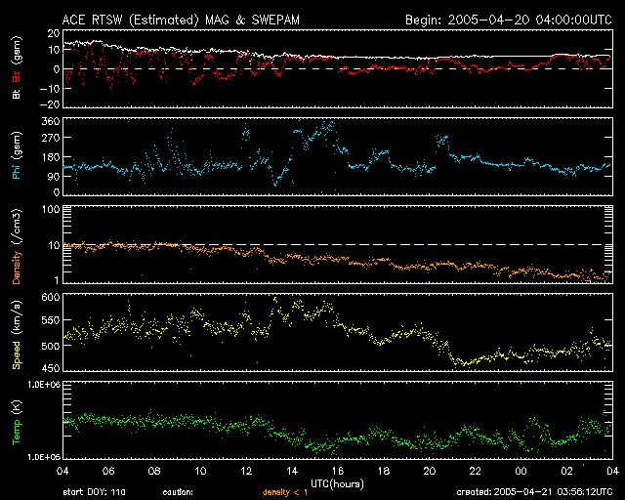Viewport: 625px width, 500px height.
Task: Click the '550' tick on the Speed axis
Action: (x=51, y=320)
